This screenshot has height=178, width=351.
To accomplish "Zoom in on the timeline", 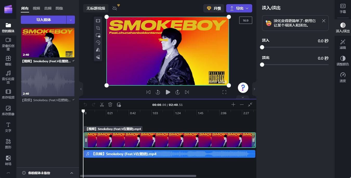I will 233,104.
